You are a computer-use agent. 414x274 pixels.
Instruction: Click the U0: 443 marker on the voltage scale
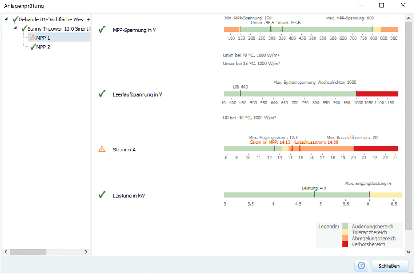(241, 94)
